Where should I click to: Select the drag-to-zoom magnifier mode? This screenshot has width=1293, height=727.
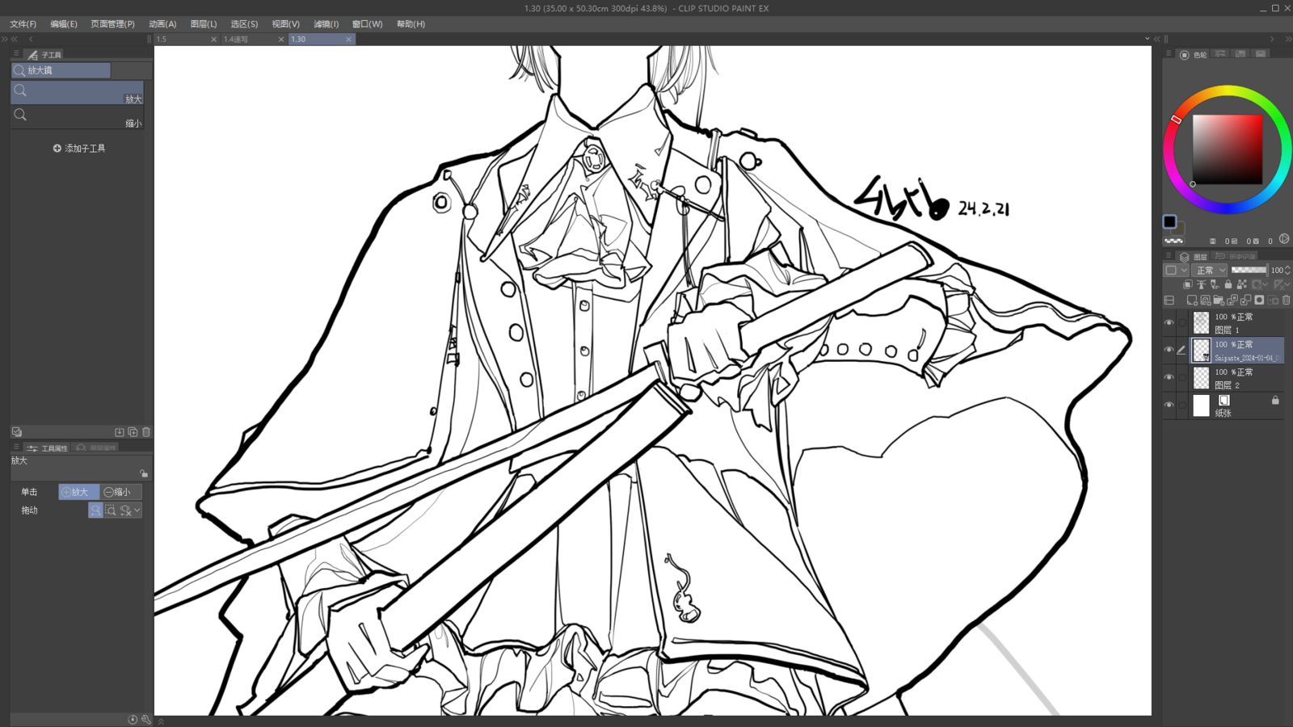click(95, 511)
